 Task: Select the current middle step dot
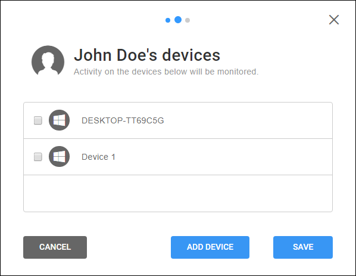point(178,20)
